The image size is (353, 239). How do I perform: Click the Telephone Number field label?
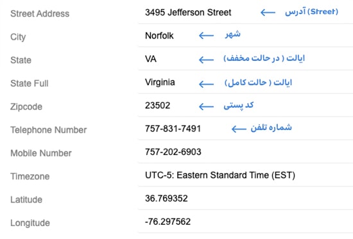[x=48, y=130]
